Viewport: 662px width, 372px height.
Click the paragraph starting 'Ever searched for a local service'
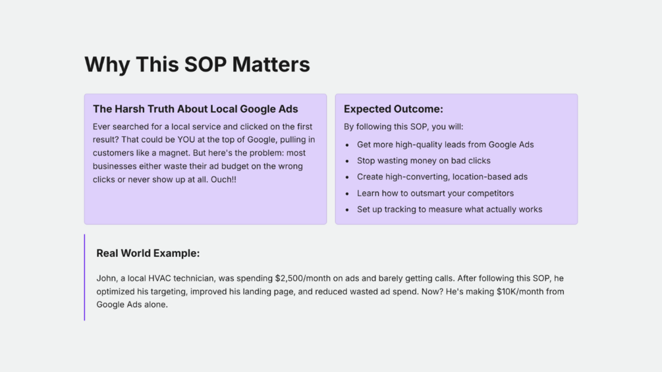tap(204, 153)
